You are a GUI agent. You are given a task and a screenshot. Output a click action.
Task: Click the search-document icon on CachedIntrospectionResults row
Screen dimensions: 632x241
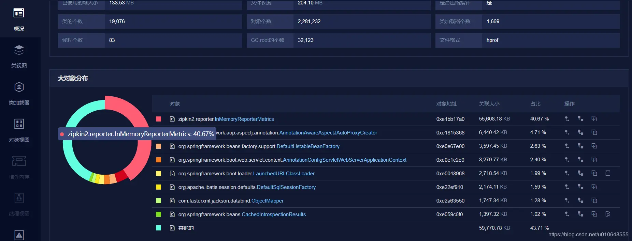click(x=608, y=214)
